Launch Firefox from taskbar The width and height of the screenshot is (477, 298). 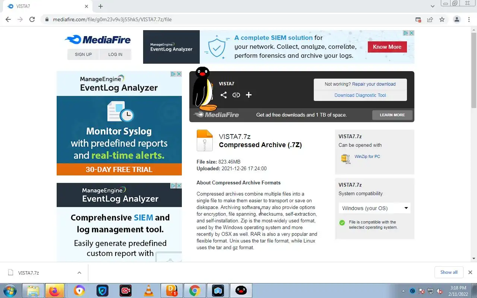(x=54, y=291)
